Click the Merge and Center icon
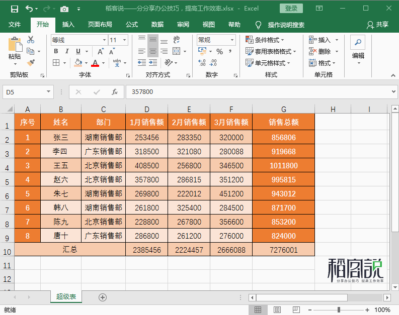 pos(176,51)
